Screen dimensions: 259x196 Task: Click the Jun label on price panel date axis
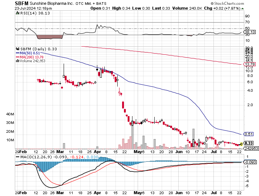pyautogui.click(x=179, y=152)
